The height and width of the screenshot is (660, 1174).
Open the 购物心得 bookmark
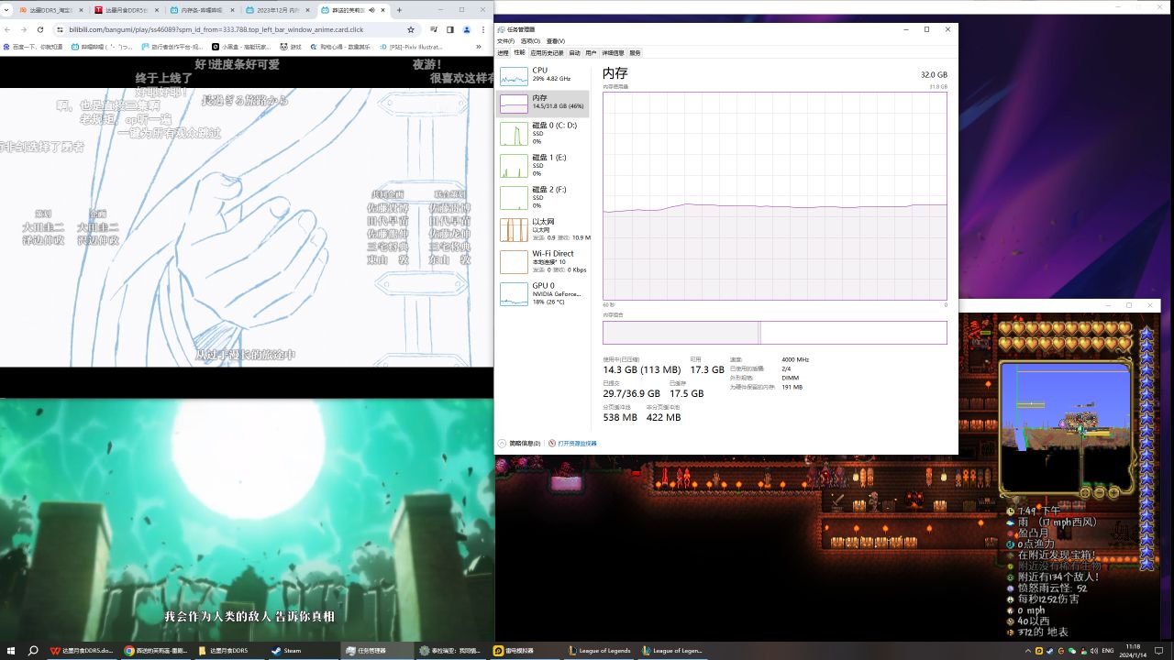coord(340,47)
